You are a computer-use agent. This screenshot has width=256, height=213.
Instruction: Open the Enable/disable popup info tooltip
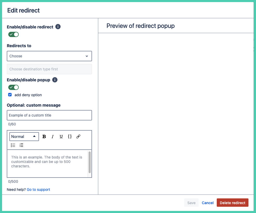click(x=55, y=80)
